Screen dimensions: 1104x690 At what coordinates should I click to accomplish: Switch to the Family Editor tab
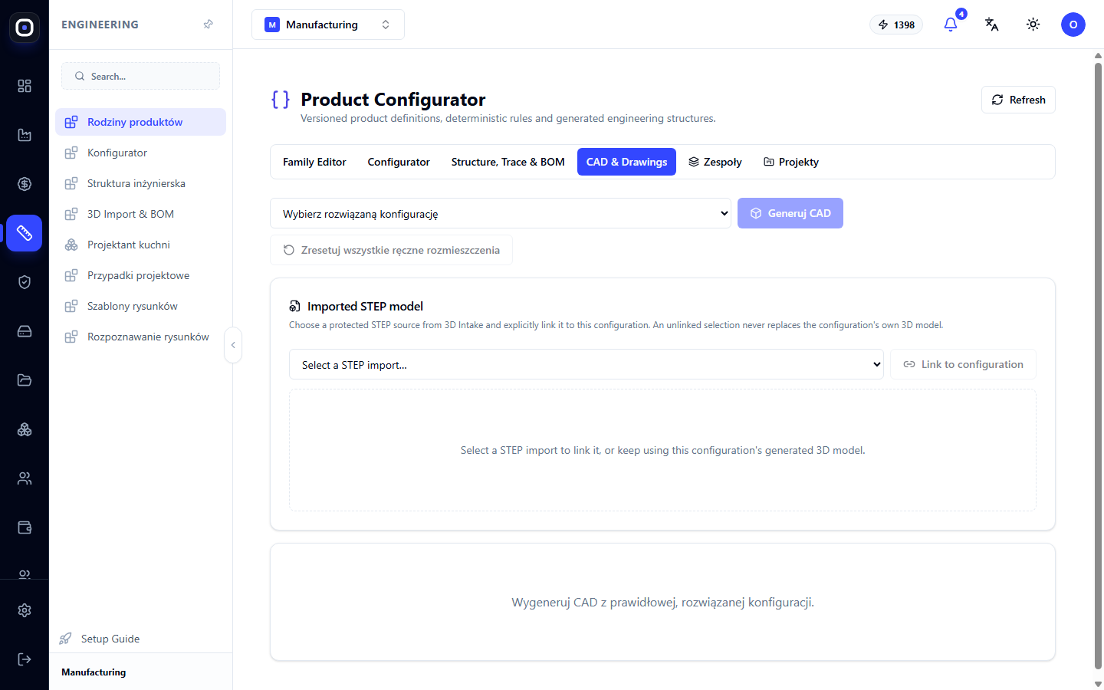coord(314,162)
